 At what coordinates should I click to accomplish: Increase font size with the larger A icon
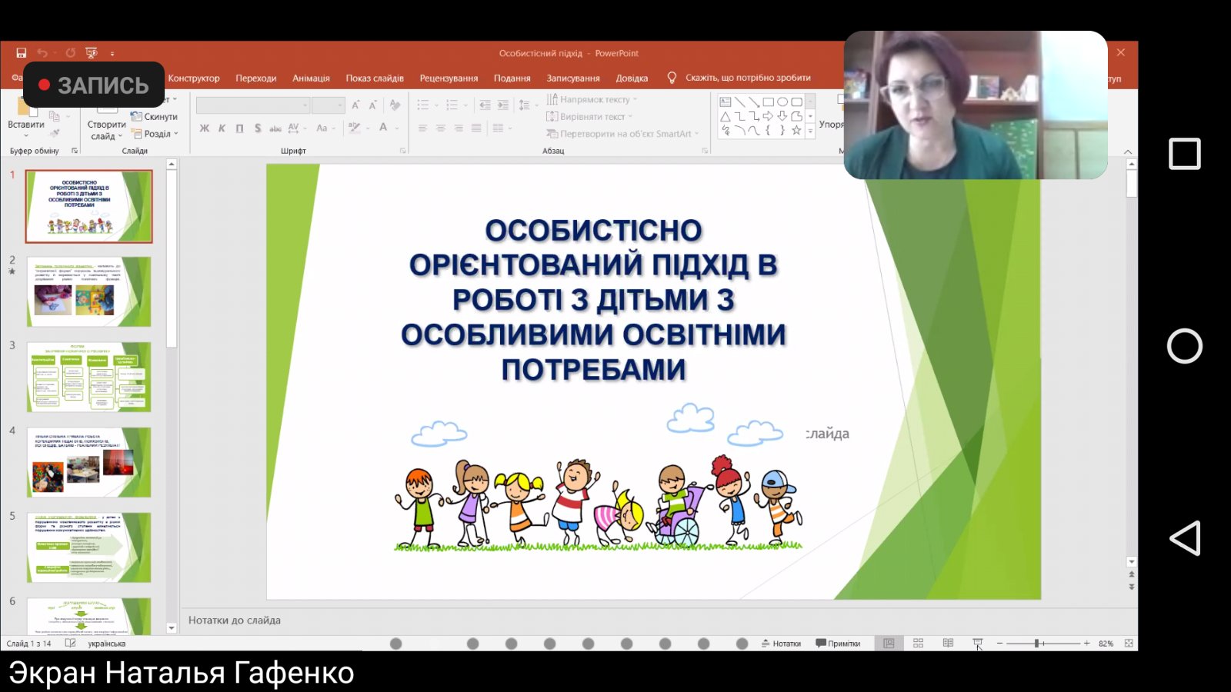tap(355, 105)
